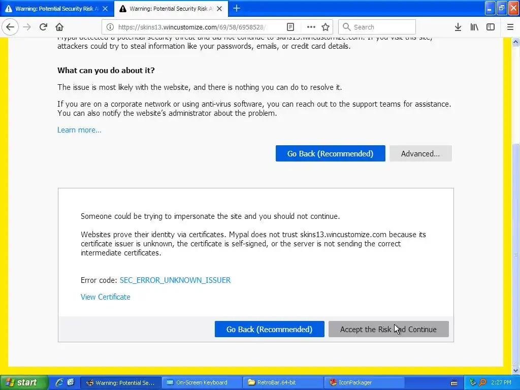This screenshot has width=520, height=390.
Task: Open the Windows start menu
Action: coord(23,383)
